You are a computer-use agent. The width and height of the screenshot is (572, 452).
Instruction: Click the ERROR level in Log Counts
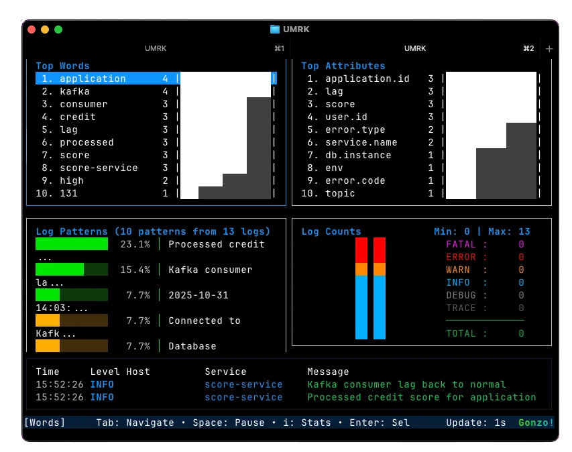tap(484, 257)
